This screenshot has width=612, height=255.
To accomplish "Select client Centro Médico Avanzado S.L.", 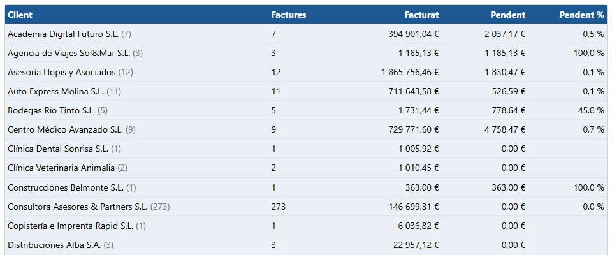I will tap(66, 129).
